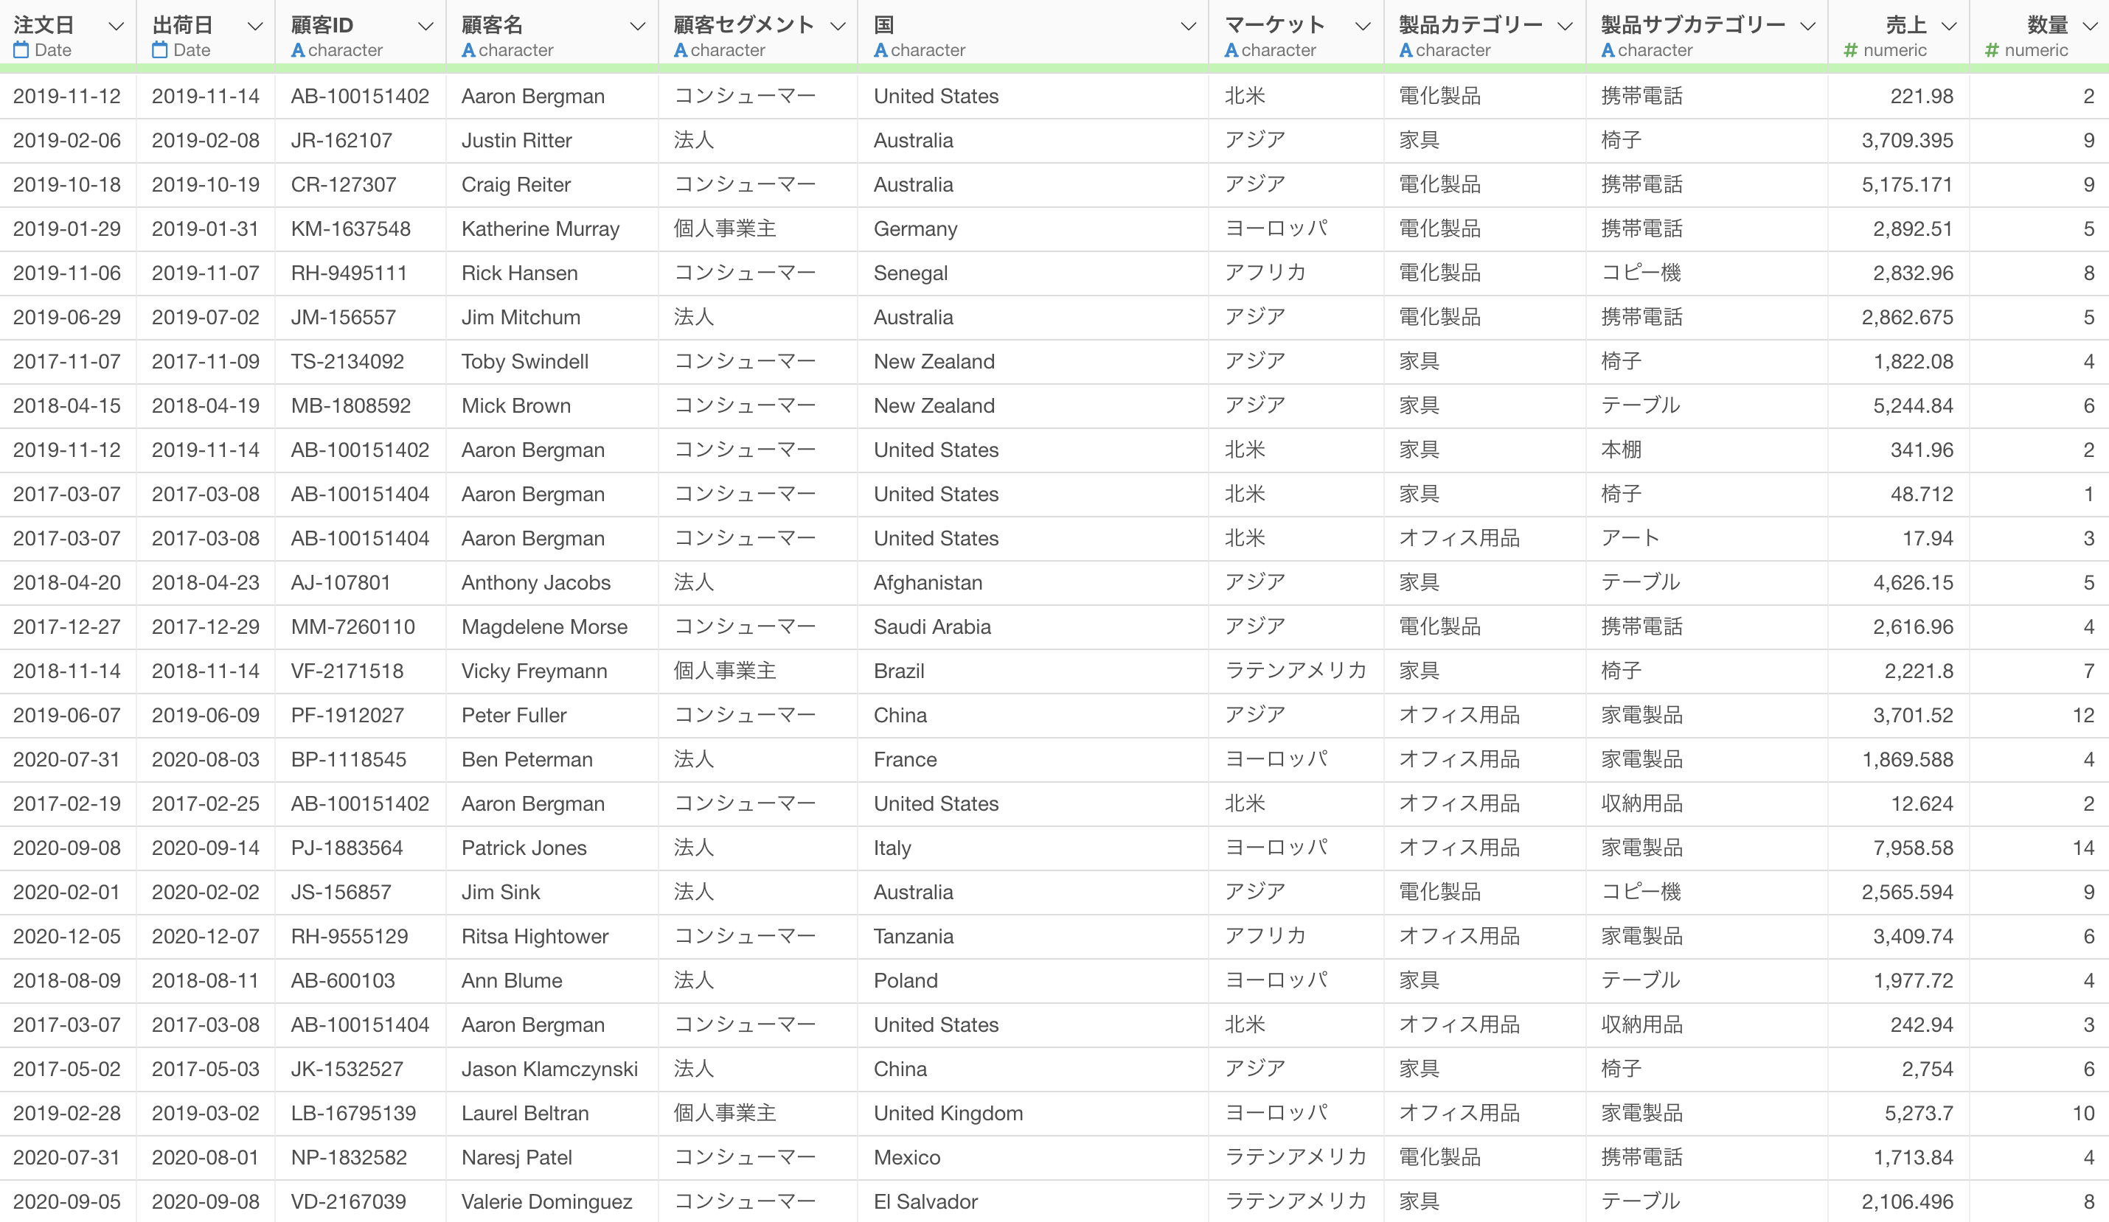
Task: Click the Jason Klamczynski name cell
Action: click(x=549, y=1069)
